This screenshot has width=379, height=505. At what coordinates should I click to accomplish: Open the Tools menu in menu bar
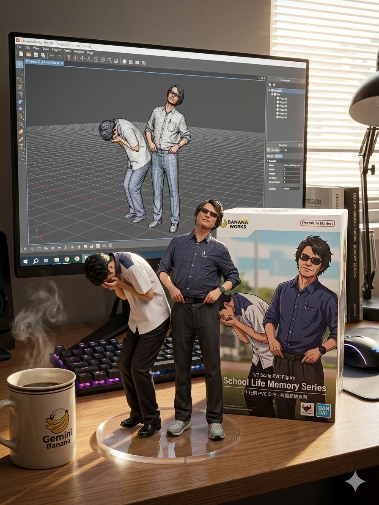click(x=67, y=50)
